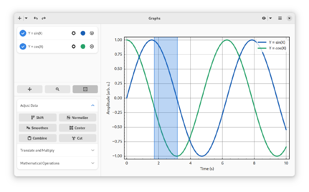Toggle the select region tool
The image size is (309, 192).
85,89
